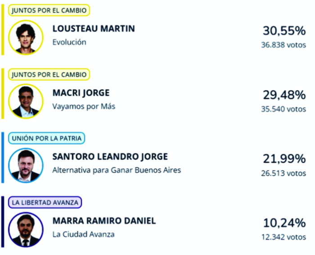Image resolution: width=315 pixels, height=255 pixels.
Task: Click the Vayamos por Más list name
Action: coord(84,107)
